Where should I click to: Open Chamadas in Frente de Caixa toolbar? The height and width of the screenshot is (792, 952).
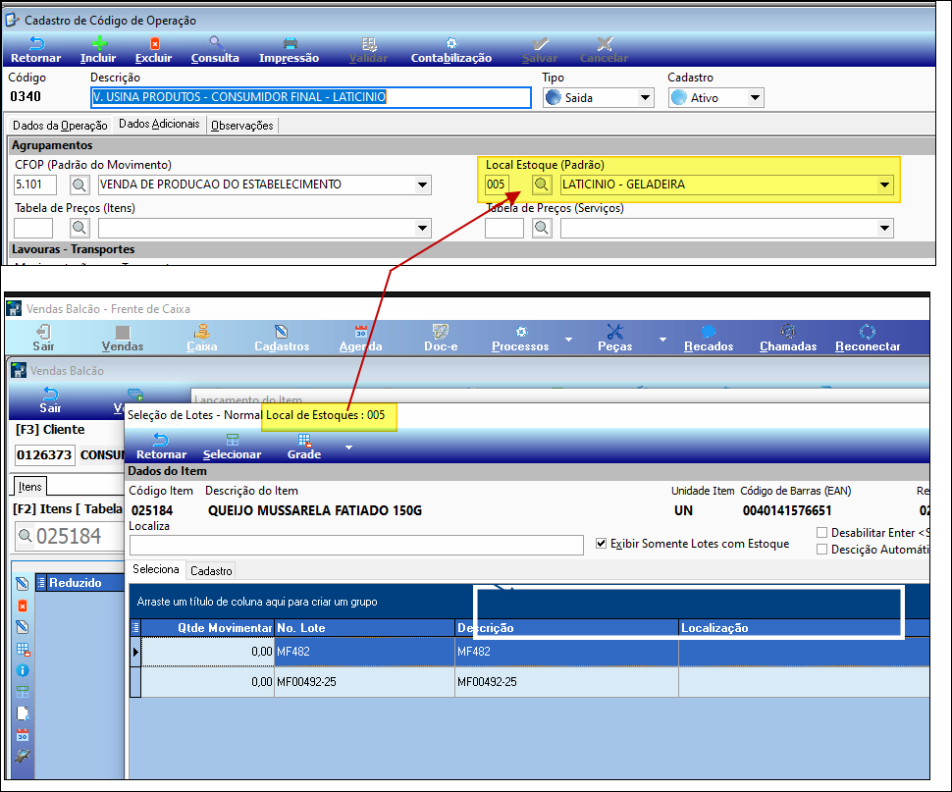pyautogui.click(x=787, y=333)
